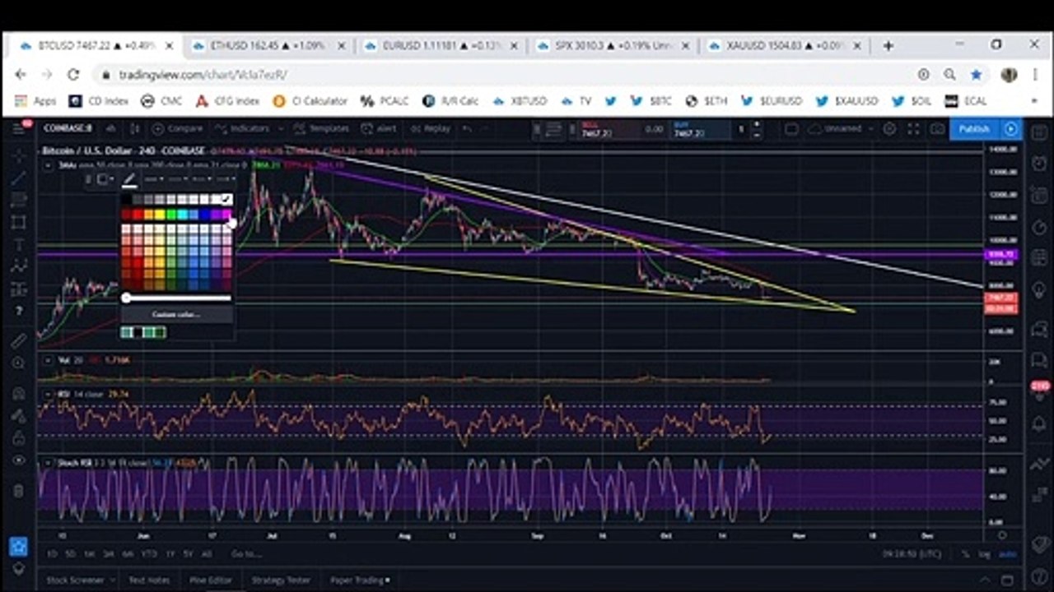Viewport: 1054px width, 592px height.
Task: Open a new browser tab
Action: tap(888, 46)
